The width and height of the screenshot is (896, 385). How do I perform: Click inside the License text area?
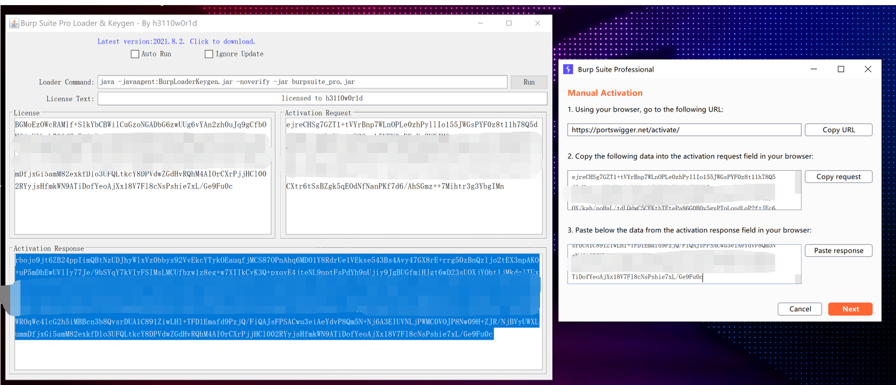click(x=143, y=176)
